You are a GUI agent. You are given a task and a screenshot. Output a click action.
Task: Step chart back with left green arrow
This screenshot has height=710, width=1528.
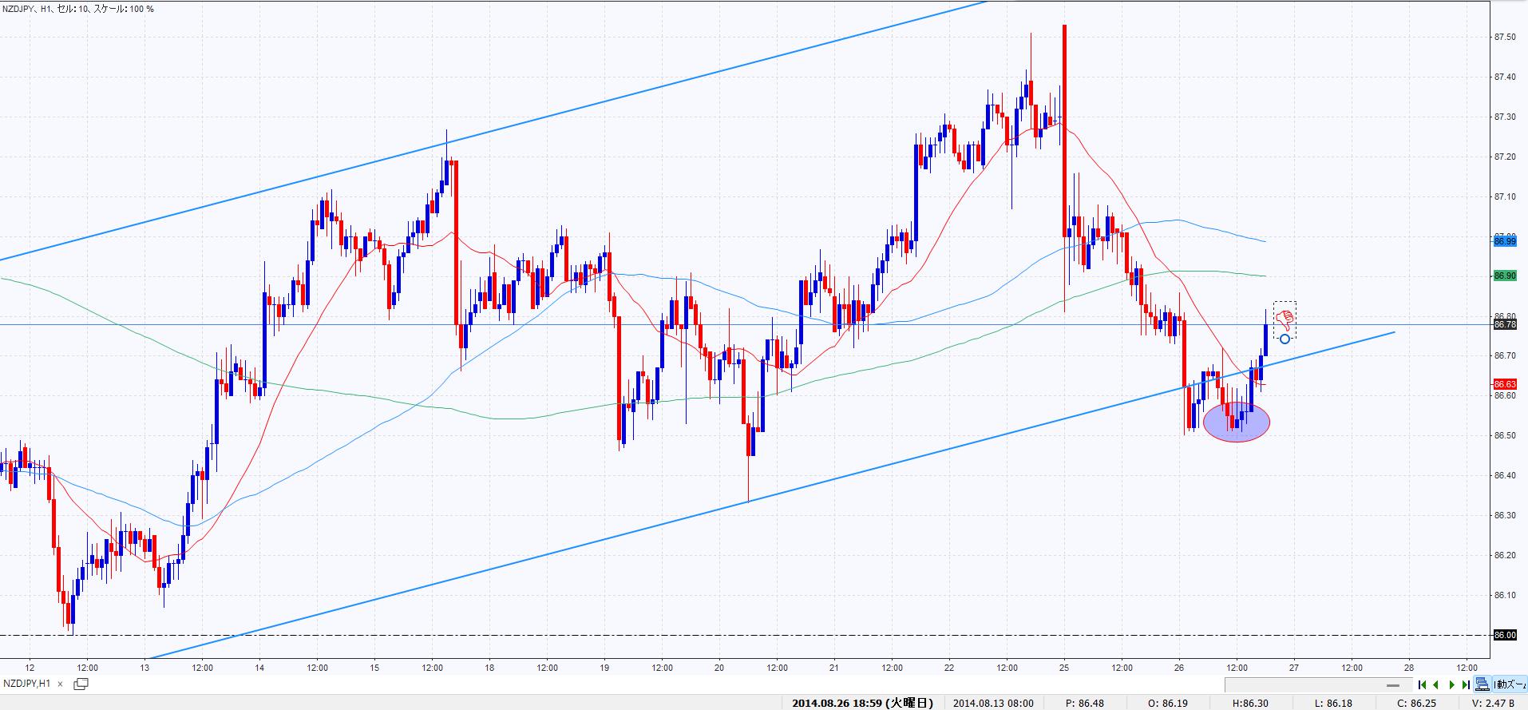tap(1436, 684)
